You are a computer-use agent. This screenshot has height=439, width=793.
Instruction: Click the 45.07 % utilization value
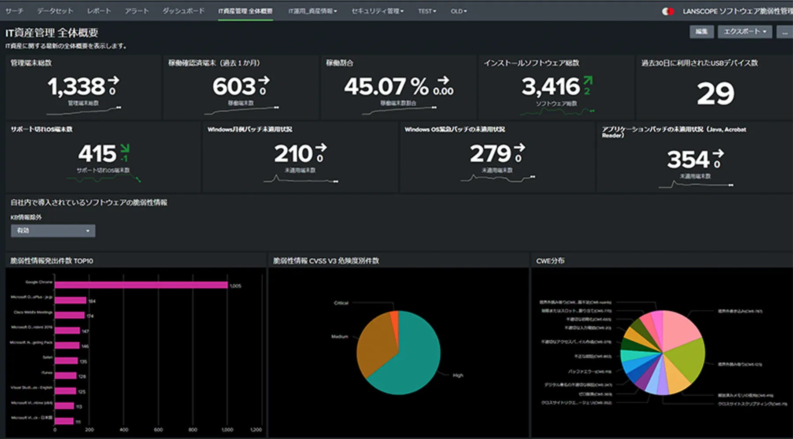[x=386, y=87]
